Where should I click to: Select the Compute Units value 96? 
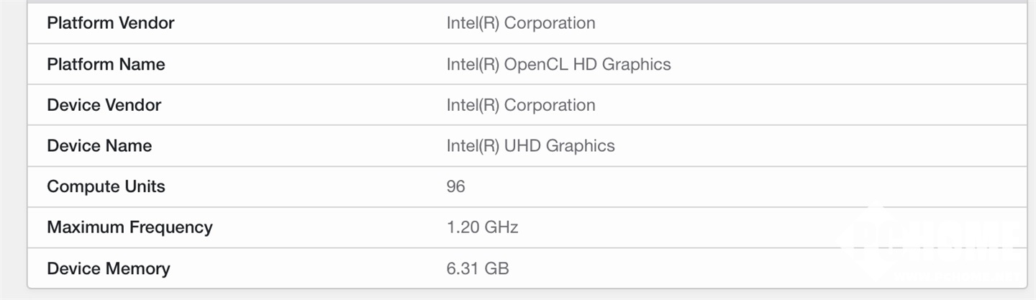[x=455, y=186]
